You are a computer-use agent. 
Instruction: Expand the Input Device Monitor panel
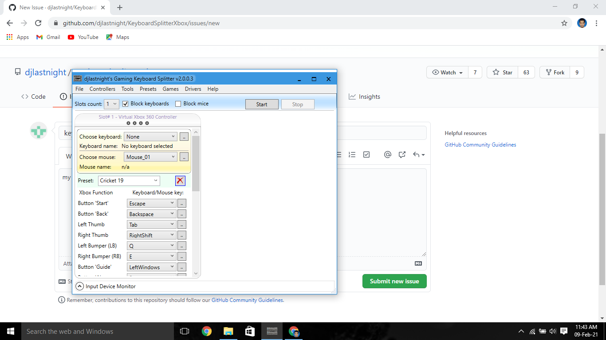click(80, 286)
